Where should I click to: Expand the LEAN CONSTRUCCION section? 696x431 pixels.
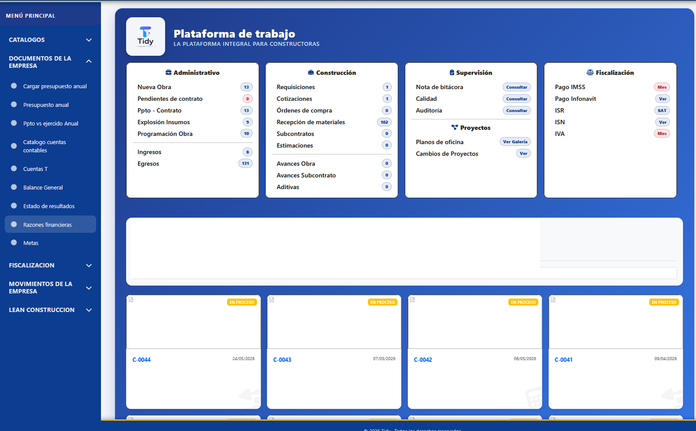point(89,310)
